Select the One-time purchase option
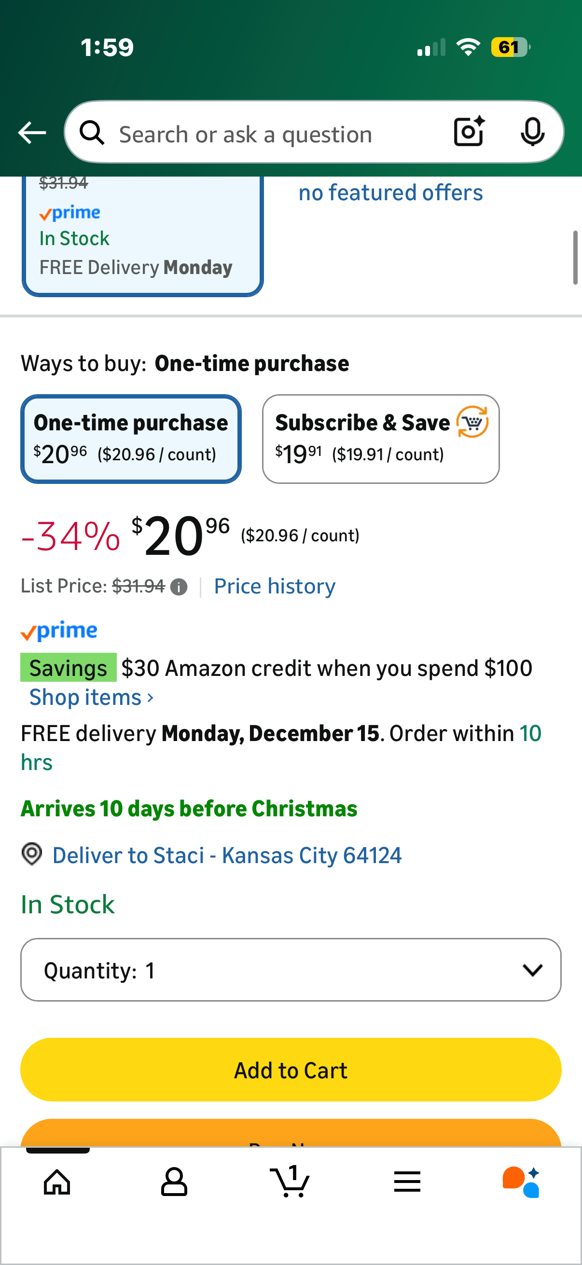This screenshot has height=1265, width=582. coord(131,439)
